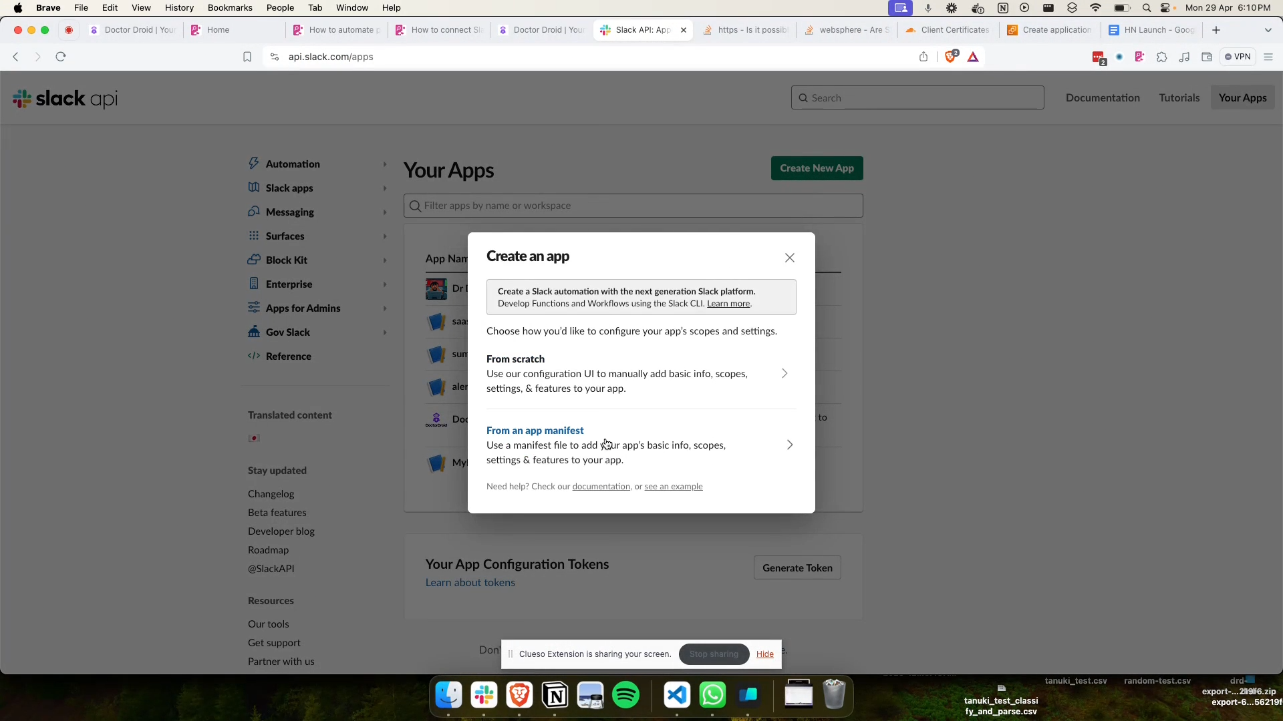Click the see an example link
1283x721 pixels.
673,487
